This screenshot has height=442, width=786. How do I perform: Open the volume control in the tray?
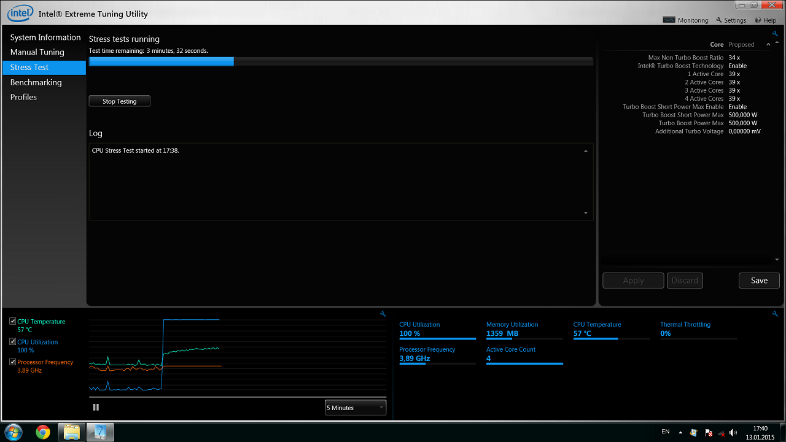coord(734,432)
